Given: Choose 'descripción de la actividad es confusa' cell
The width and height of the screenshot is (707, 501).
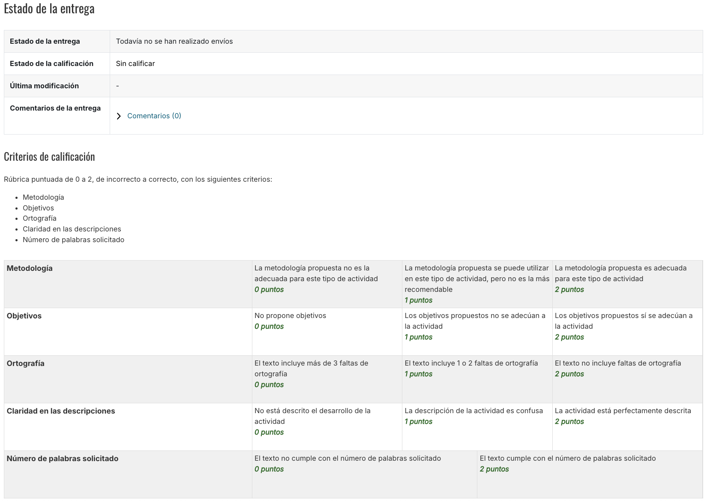Looking at the screenshot, I should click(x=476, y=426).
